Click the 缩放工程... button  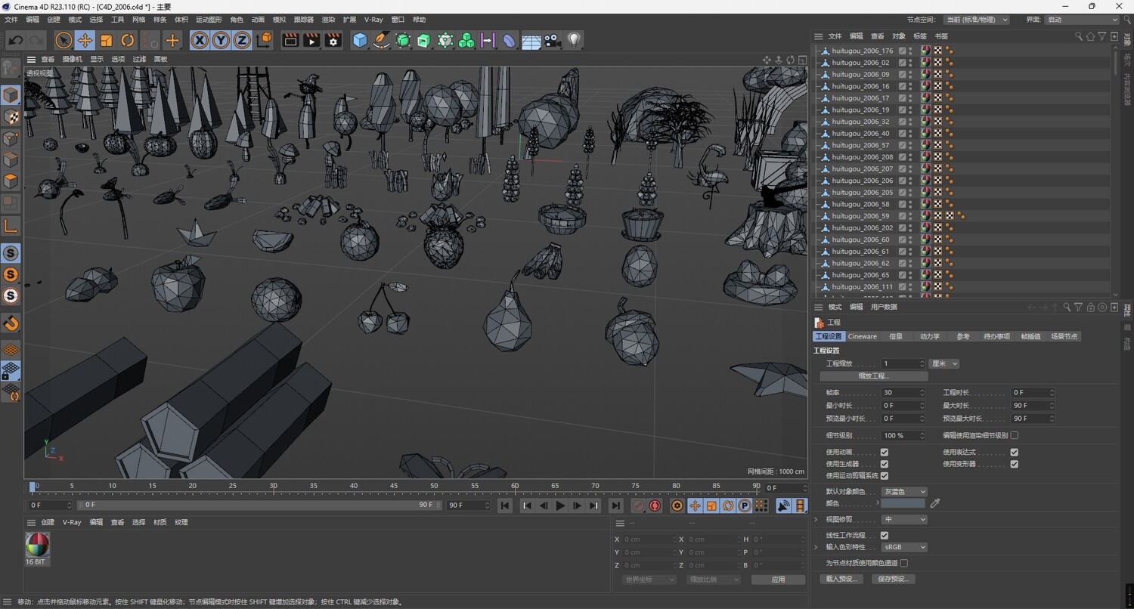coord(873,376)
